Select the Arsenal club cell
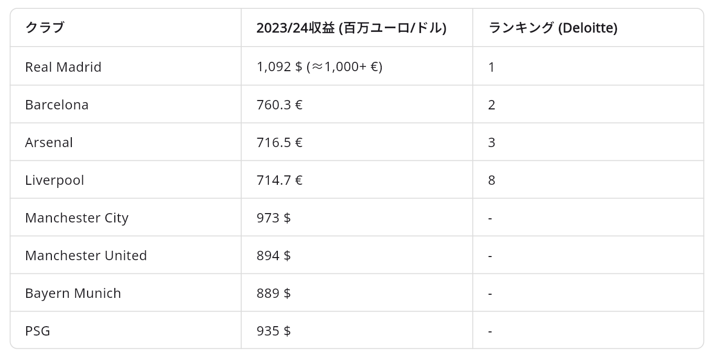Screen dimensions: 713x356 point(49,142)
